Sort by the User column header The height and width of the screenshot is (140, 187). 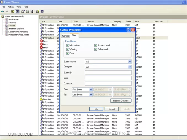click(x=143, y=21)
